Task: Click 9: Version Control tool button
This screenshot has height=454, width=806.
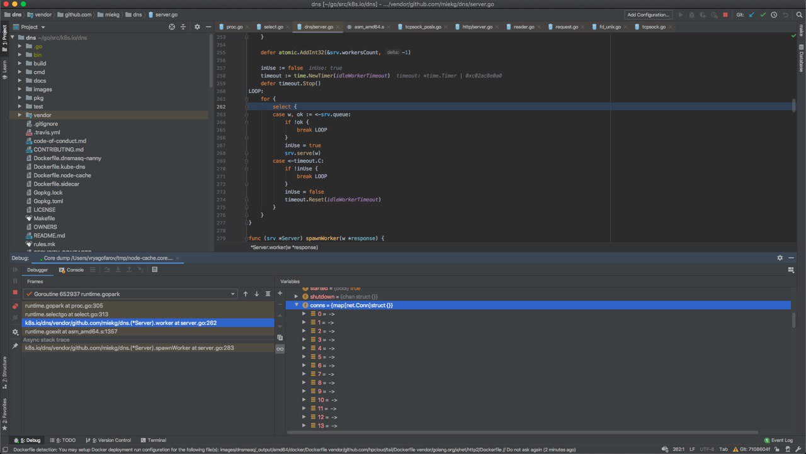Action: click(x=108, y=440)
